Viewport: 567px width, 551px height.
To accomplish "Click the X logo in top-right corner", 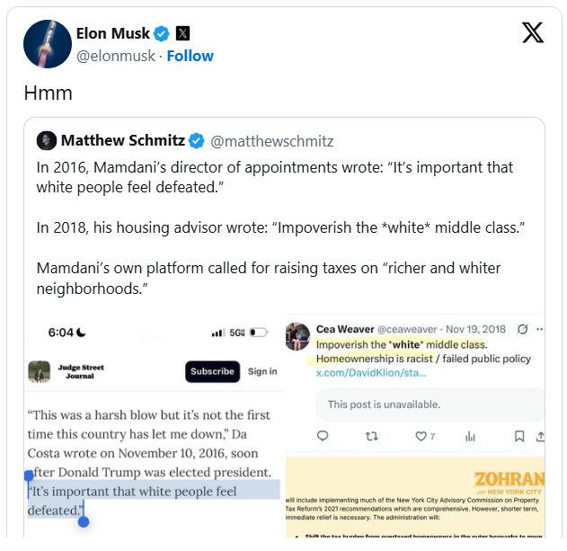I will [532, 33].
